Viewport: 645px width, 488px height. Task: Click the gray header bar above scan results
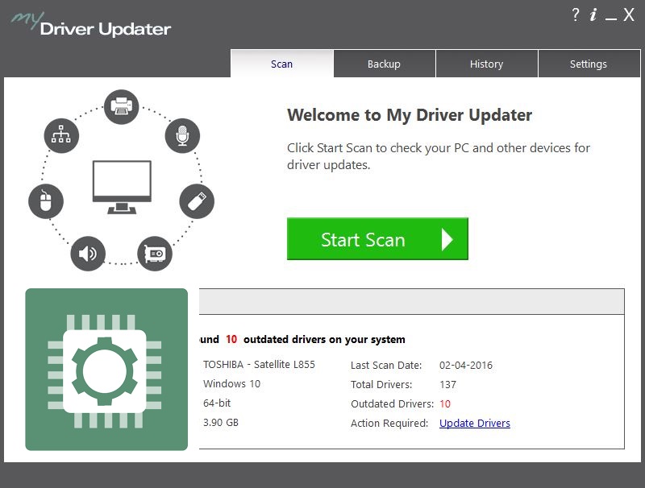(x=412, y=301)
